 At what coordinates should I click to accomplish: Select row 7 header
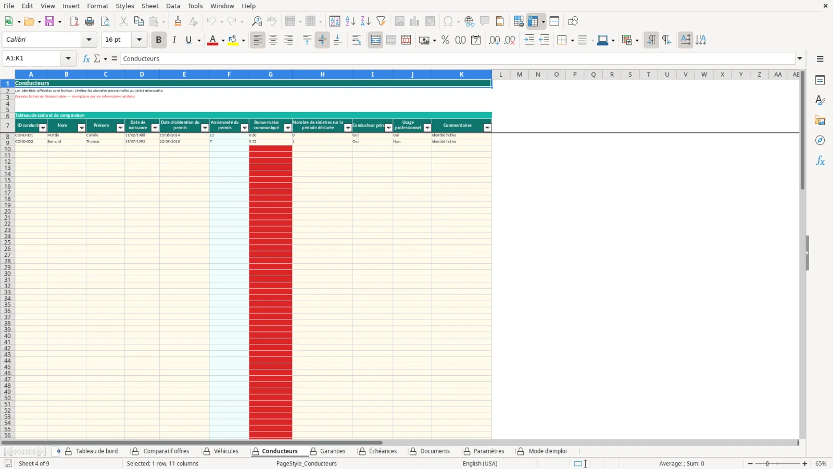pyautogui.click(x=7, y=126)
